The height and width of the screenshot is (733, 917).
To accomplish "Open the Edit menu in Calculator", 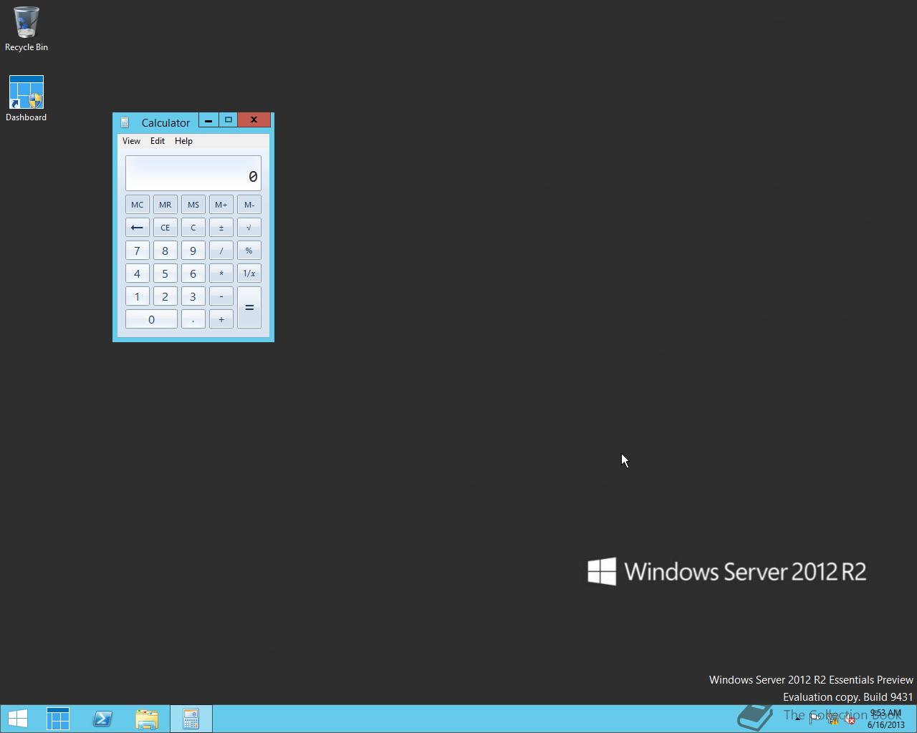I will click(x=158, y=141).
